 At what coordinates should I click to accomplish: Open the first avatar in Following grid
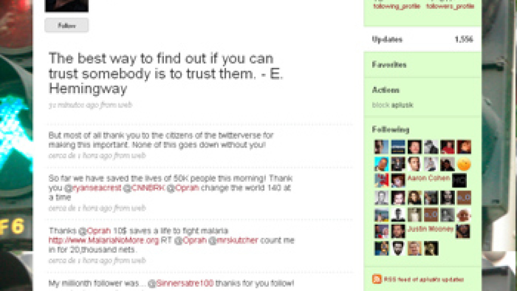(x=382, y=147)
